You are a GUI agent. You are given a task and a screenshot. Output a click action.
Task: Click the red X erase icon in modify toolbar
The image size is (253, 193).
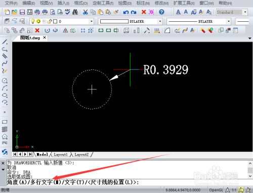click(37, 30)
